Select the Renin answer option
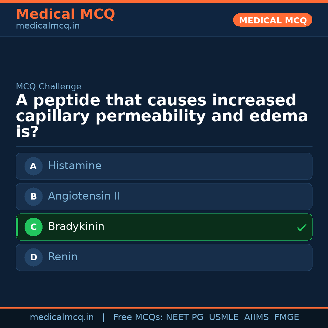328x328 pixels. click(x=164, y=257)
